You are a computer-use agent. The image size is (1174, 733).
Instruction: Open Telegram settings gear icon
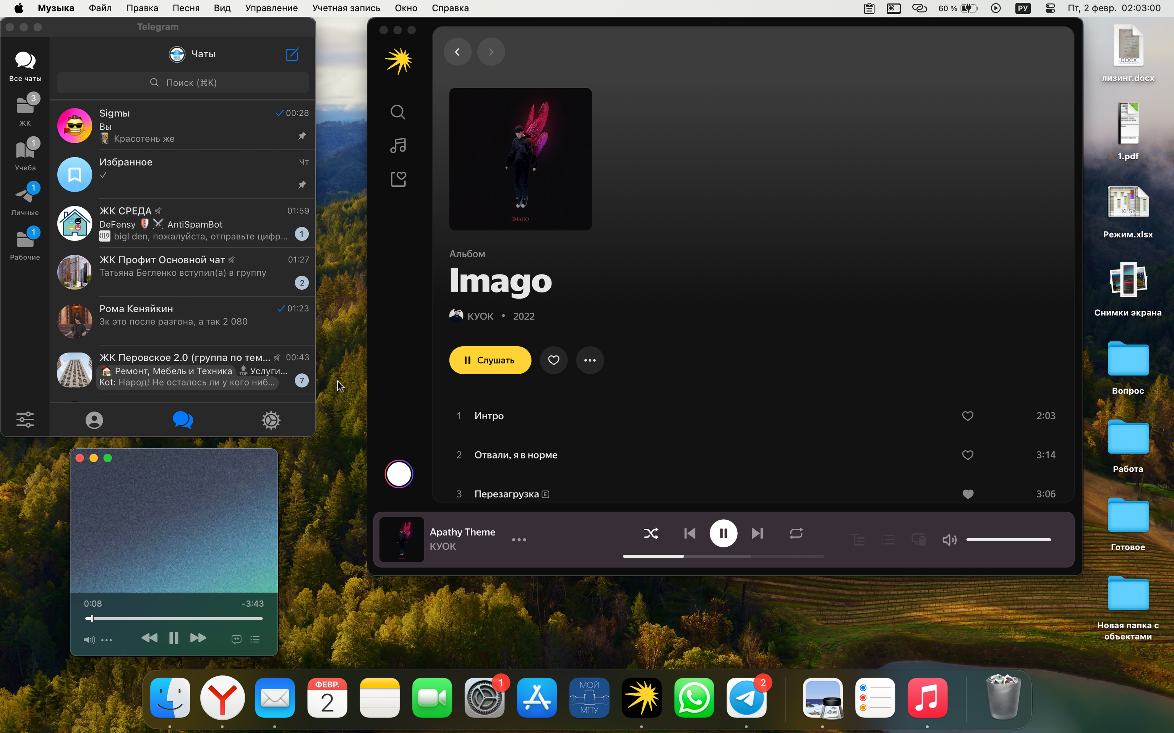(x=271, y=420)
